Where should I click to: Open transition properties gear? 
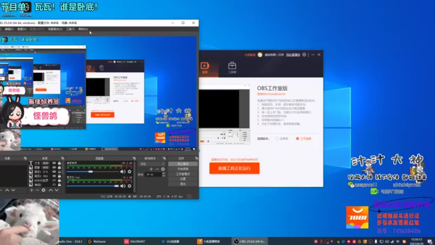pyautogui.click(x=163, y=169)
